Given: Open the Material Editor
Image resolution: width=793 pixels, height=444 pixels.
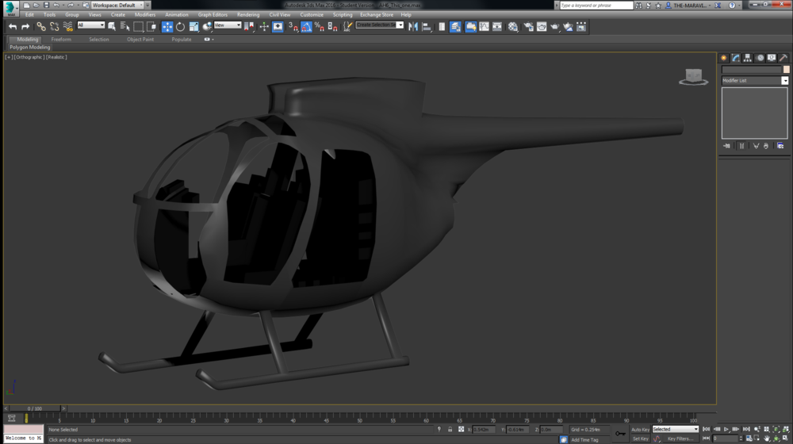Looking at the screenshot, I should pos(513,27).
